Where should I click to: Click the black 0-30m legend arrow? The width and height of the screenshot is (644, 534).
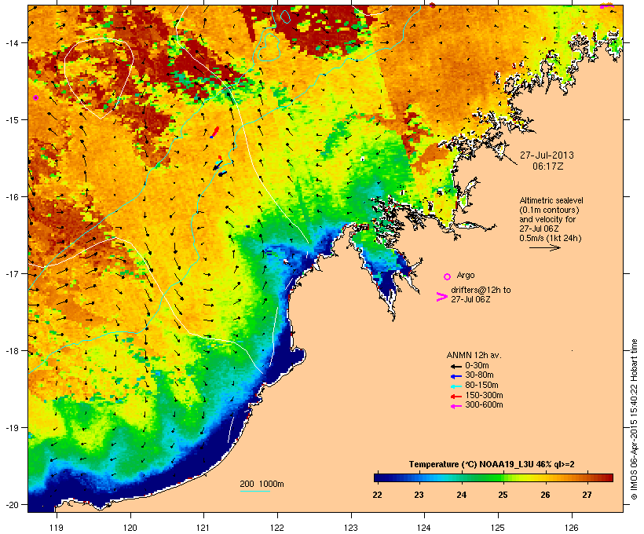(456, 366)
